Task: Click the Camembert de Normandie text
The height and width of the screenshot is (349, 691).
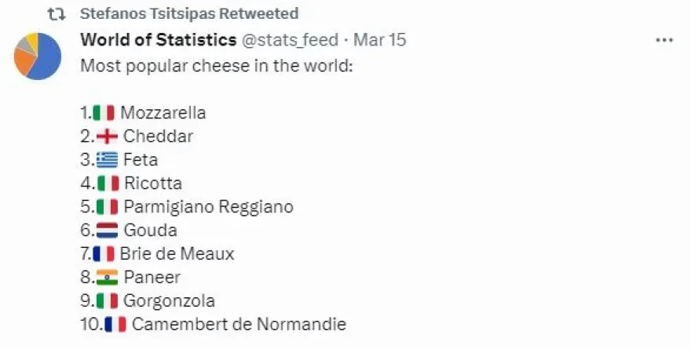Action: (239, 325)
